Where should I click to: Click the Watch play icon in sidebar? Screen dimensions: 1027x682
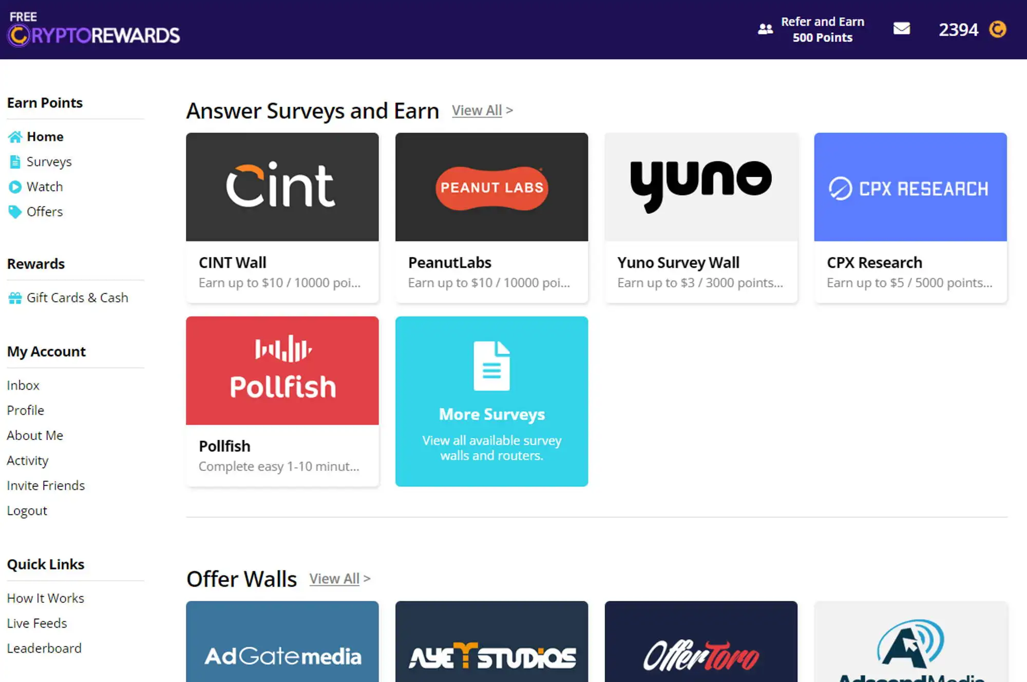[x=15, y=187]
